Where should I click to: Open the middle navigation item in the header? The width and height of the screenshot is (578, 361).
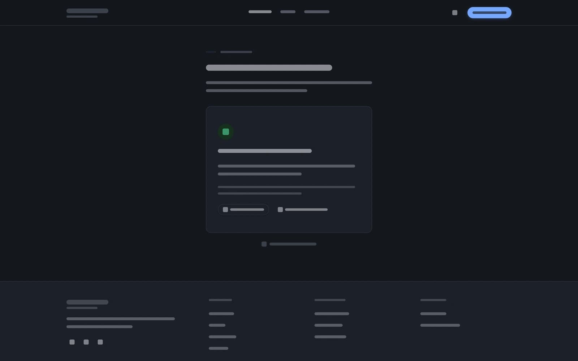[x=288, y=12]
